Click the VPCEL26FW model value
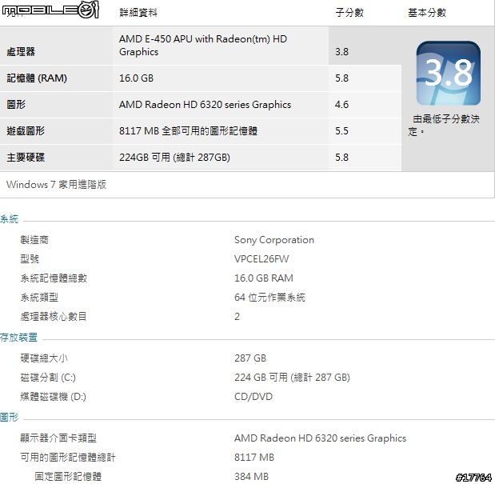This screenshot has height=484, width=495. coord(261,259)
